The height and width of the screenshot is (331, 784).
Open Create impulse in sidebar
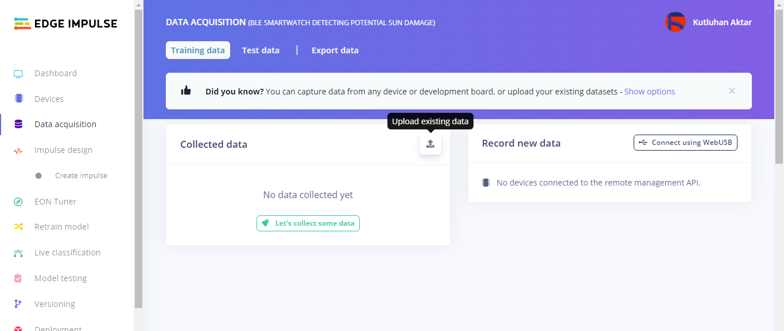pyautogui.click(x=81, y=176)
